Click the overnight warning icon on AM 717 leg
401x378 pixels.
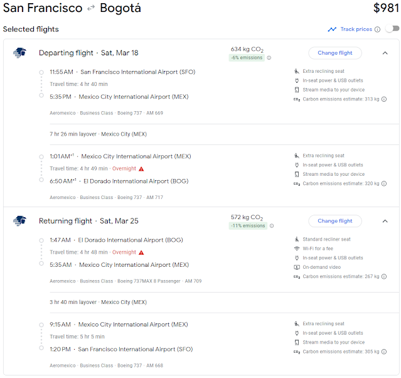(141, 169)
